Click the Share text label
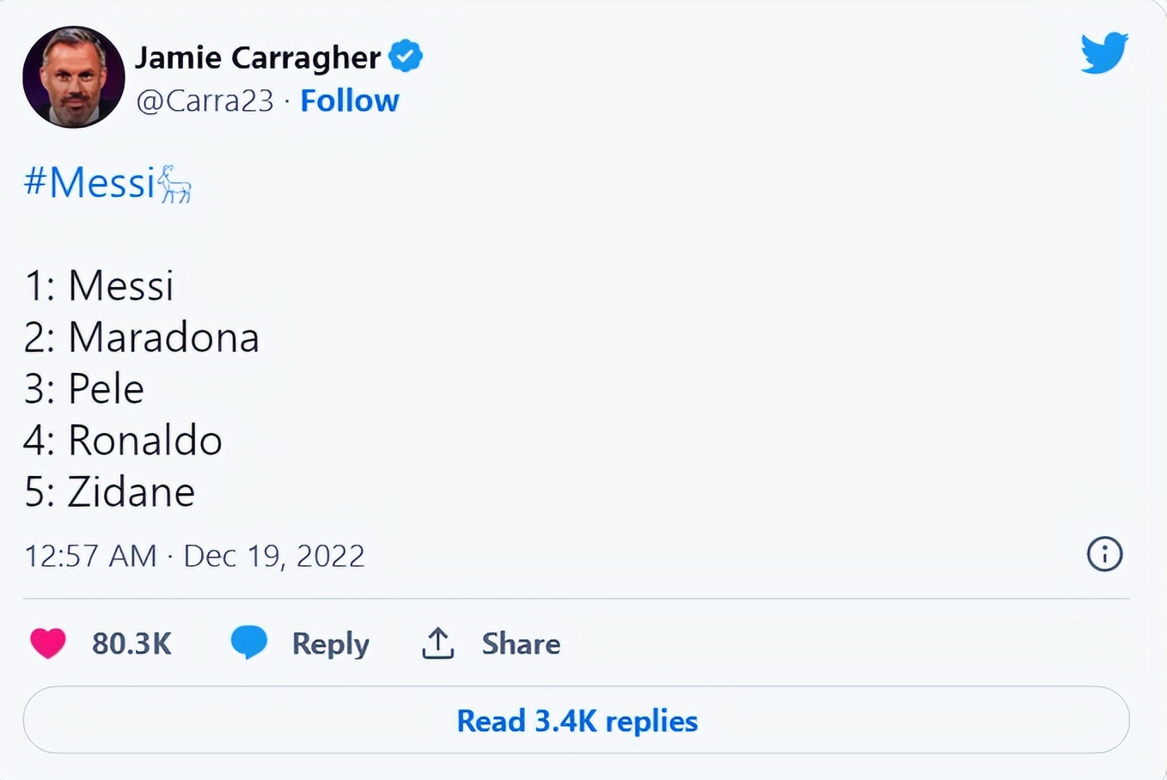This screenshot has height=780, width=1167. [x=521, y=643]
